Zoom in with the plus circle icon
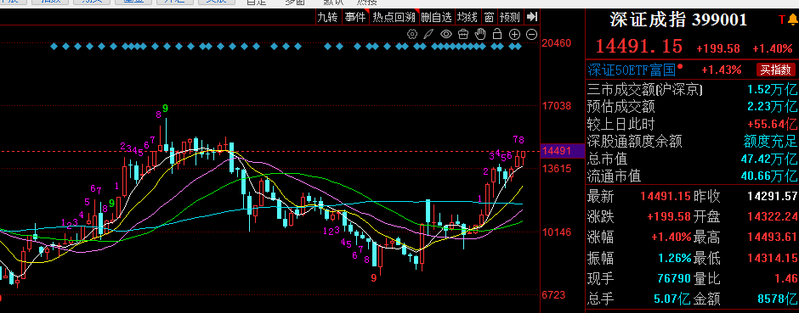 (x=514, y=34)
